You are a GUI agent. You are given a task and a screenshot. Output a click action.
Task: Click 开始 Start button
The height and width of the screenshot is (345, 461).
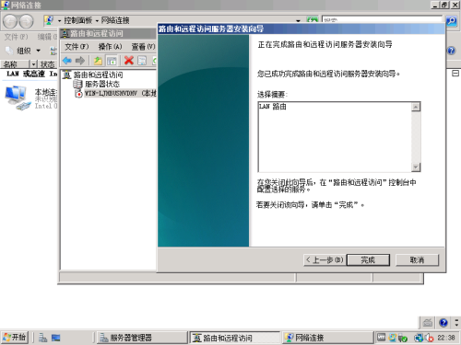tap(15, 338)
